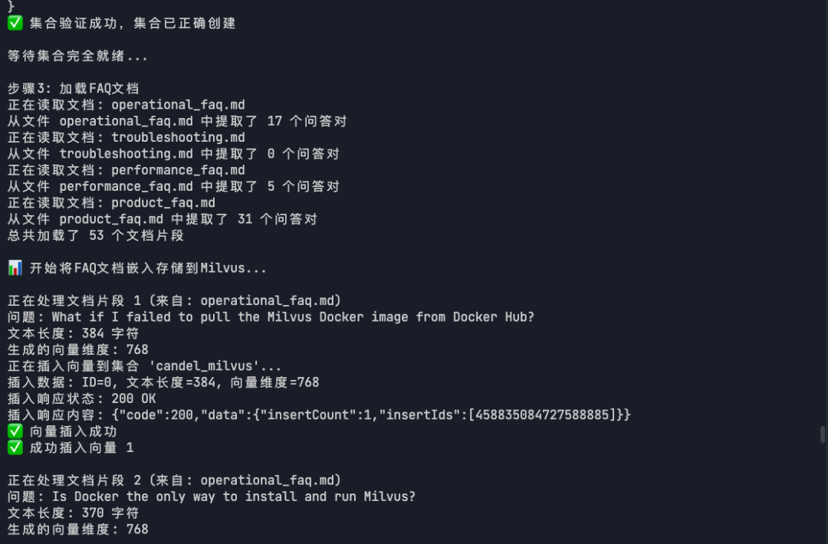Viewport: 828px width, 544px height.
Task: Click the green checkmark beside 成功插入向量 1
Action: click(15, 447)
